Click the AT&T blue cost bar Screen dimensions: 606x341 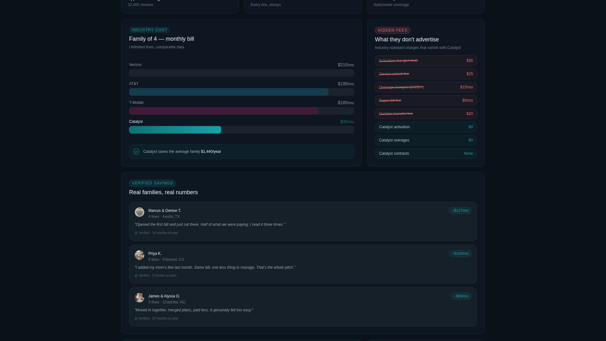point(229,92)
